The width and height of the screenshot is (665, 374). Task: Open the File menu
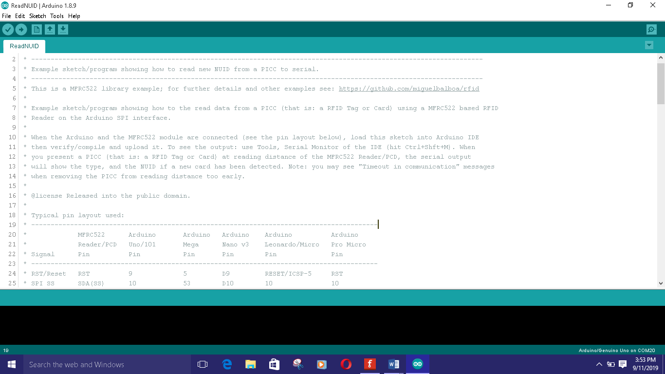coord(6,16)
